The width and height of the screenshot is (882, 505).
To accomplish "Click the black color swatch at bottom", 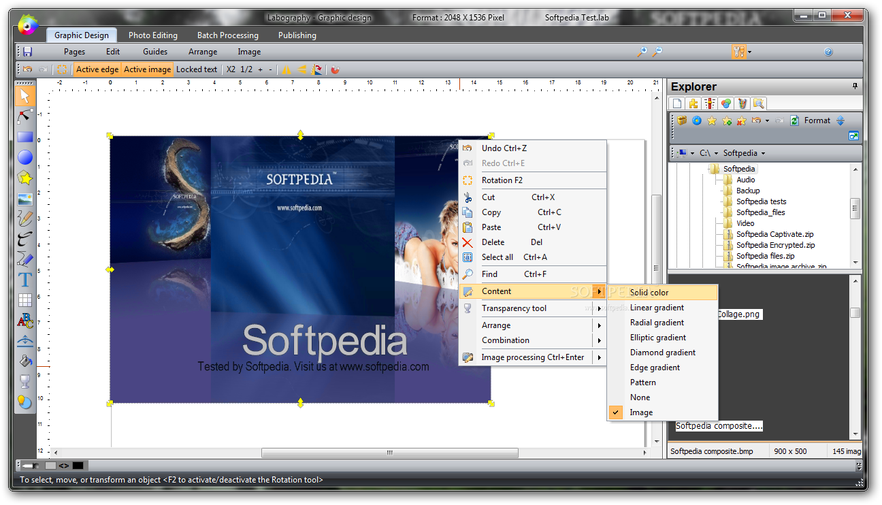I will pos(78,466).
